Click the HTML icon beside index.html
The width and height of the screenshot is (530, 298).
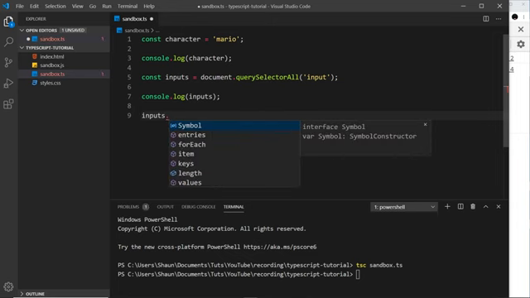coord(35,56)
